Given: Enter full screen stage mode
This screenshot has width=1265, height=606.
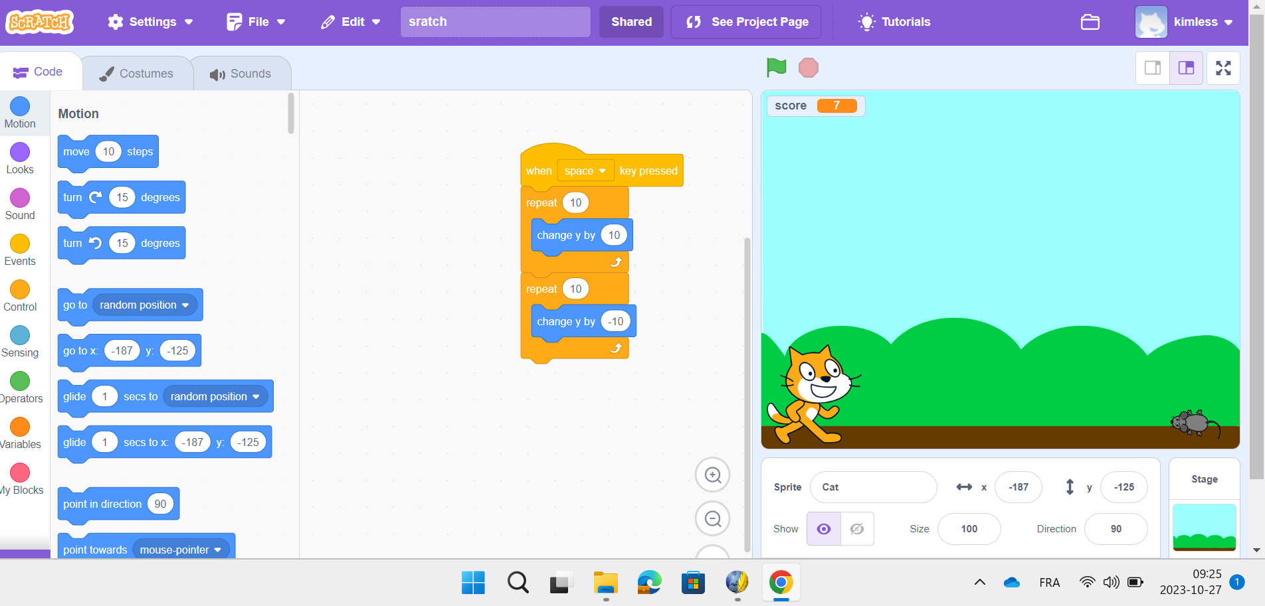Looking at the screenshot, I should [1223, 68].
